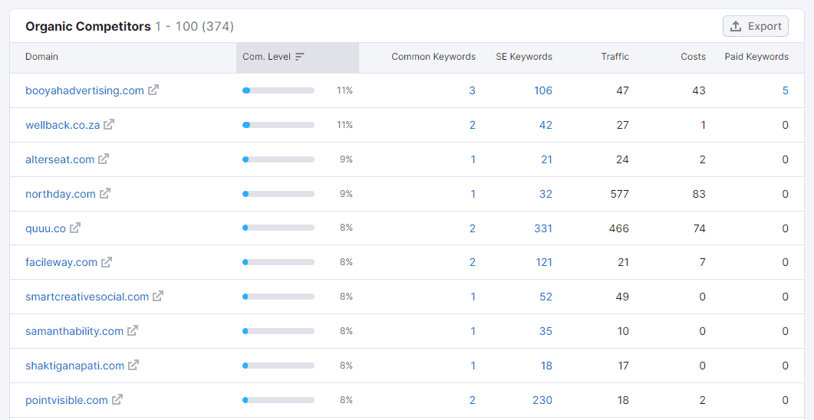The image size is (814, 420).
Task: Click the sort icon beside Com. Level
Action: point(299,57)
